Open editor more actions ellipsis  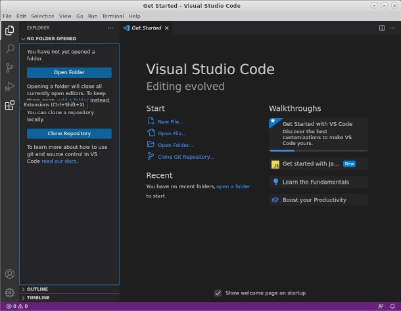(x=392, y=28)
